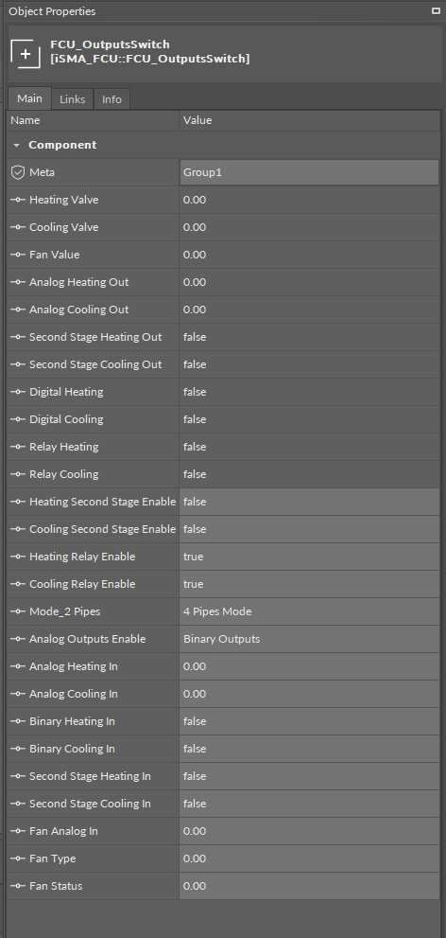Click the slot icon beside Digital Cooling
This screenshot has height=938, width=446.
pos(18,419)
